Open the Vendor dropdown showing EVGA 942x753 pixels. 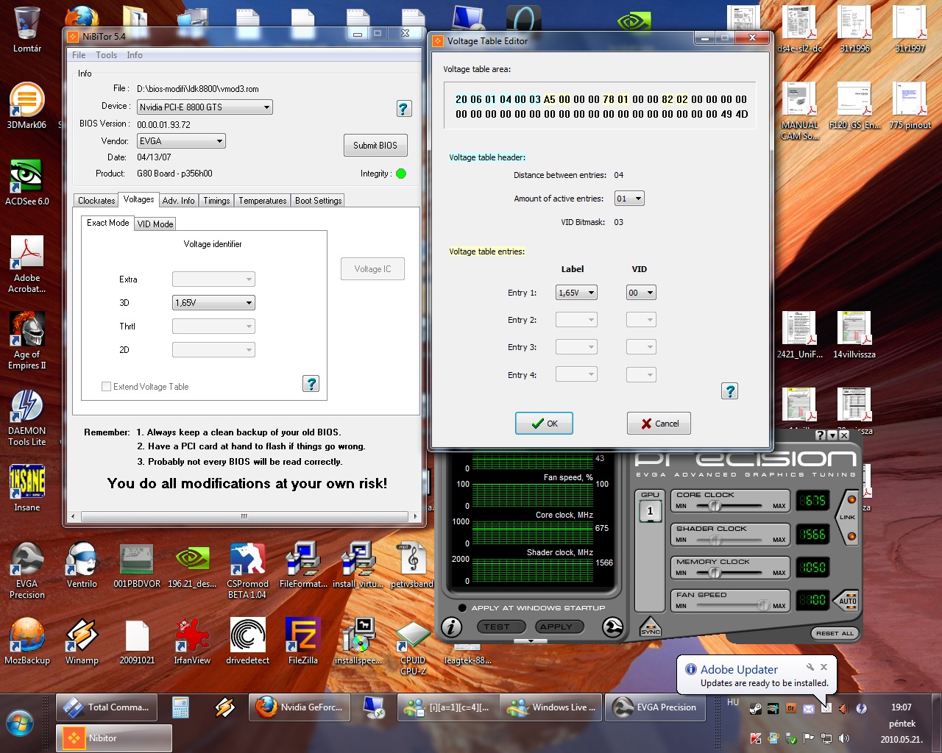point(181,141)
